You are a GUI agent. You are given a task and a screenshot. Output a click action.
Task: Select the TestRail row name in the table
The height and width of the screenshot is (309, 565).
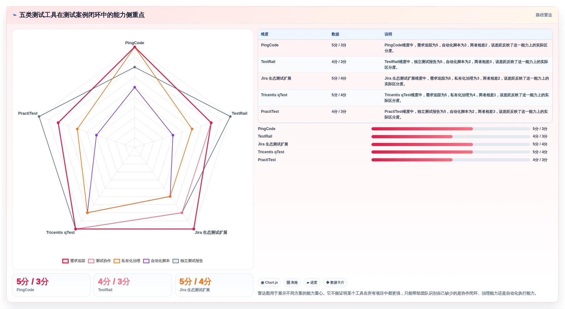pos(268,62)
